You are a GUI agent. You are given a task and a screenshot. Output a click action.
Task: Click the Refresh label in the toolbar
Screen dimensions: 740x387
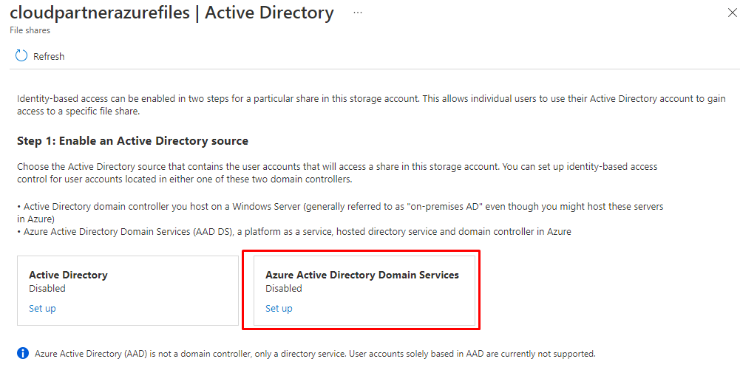(49, 57)
